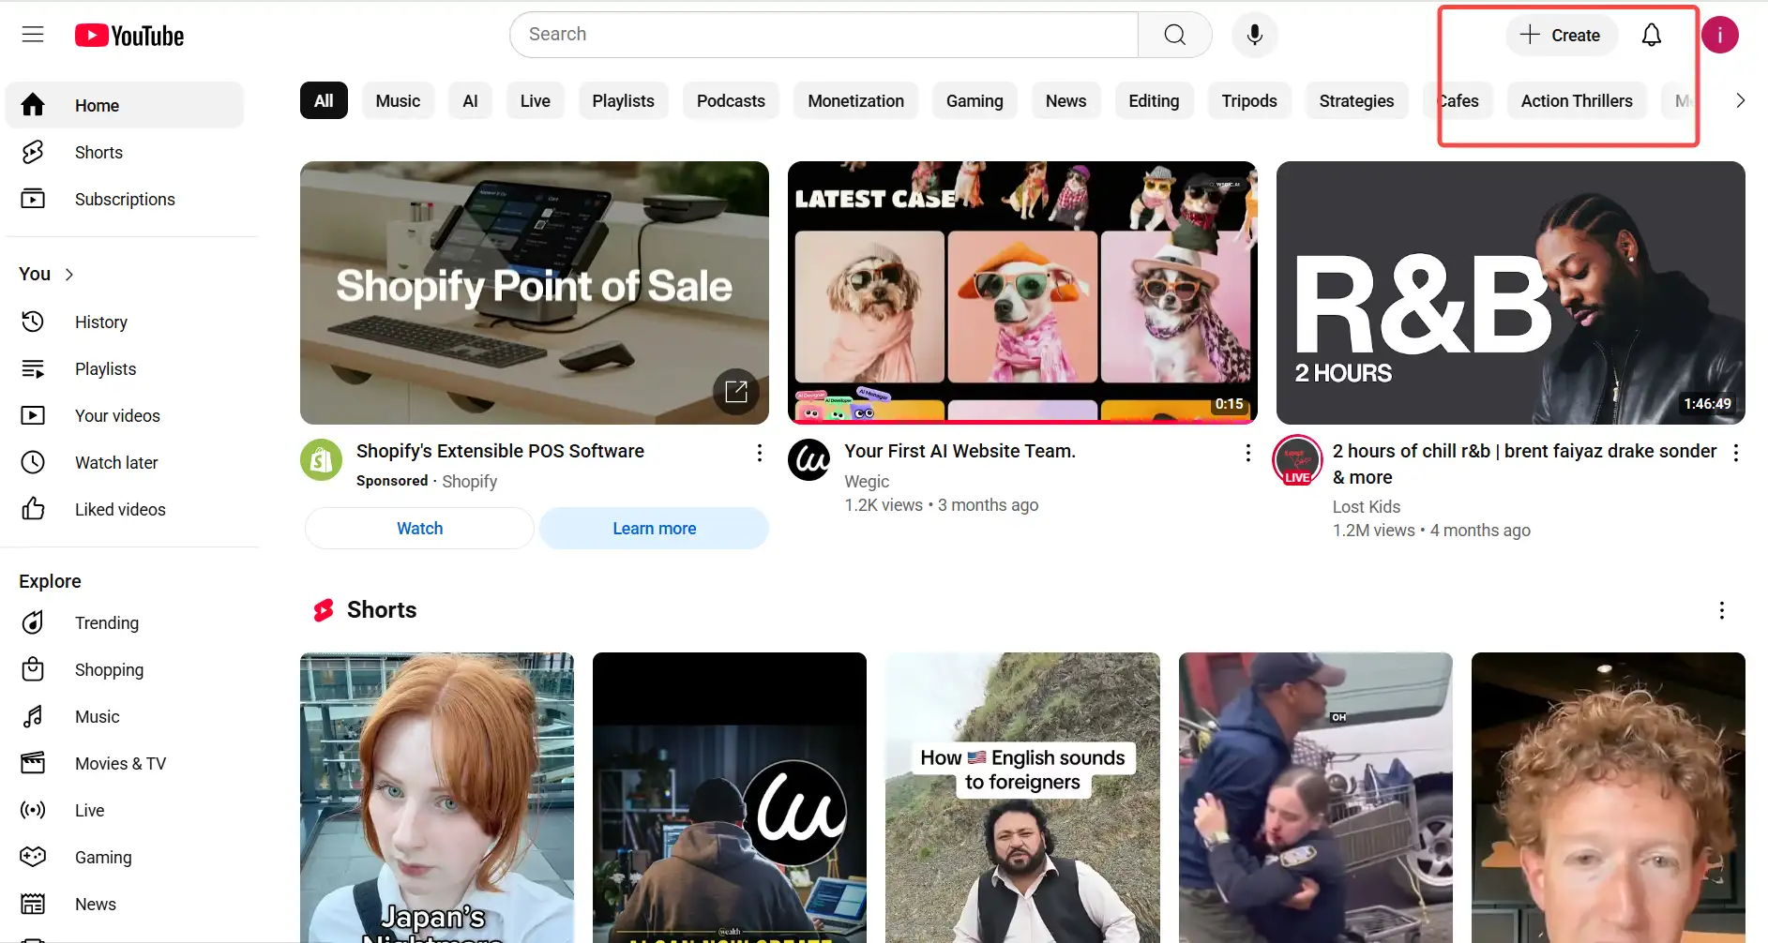
Task: Select the Podcasts filter chip
Action: coord(731,100)
